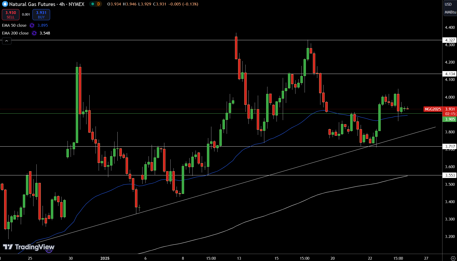457x261 pixels.
Task: Open chart settings gear in the bottom corner
Action: [453, 258]
